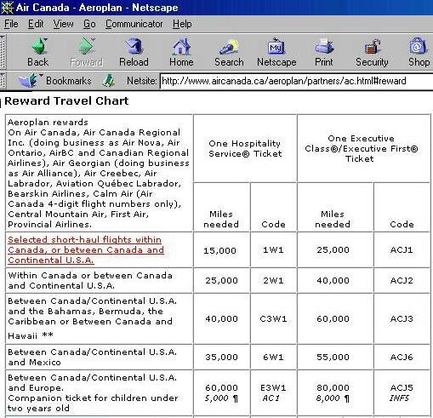Open the Help menu
Screen dimensions: 433x418
(182, 24)
